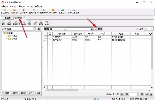Image resolution: width=155 pixels, height=101 pixels.
Task: Click the circular refresh button at bottom right
Action: click(151, 94)
